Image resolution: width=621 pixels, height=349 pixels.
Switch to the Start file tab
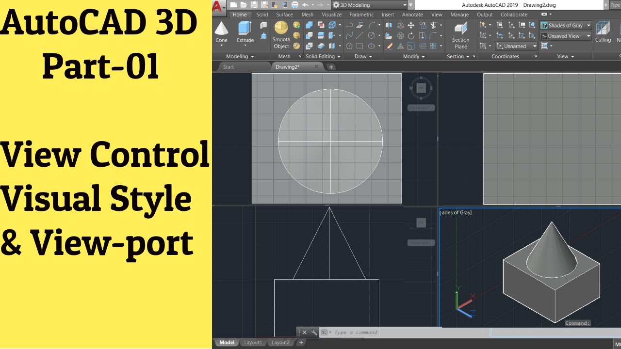(x=229, y=67)
